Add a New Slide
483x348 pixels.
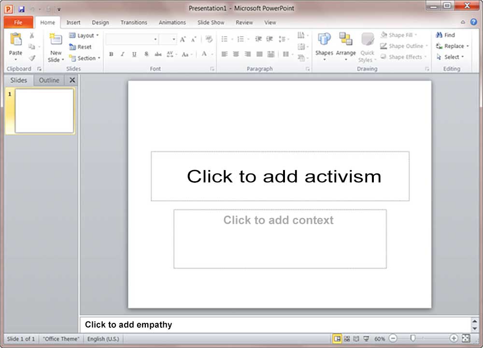56,48
